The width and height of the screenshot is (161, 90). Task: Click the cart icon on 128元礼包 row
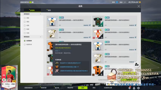point(136,37)
